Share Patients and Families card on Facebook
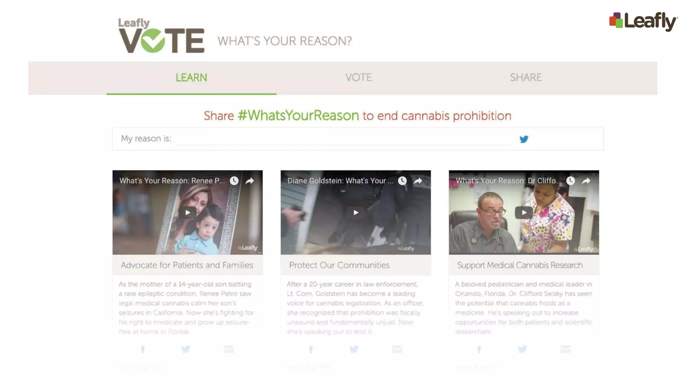This screenshot has height=386, width=686. (143, 349)
